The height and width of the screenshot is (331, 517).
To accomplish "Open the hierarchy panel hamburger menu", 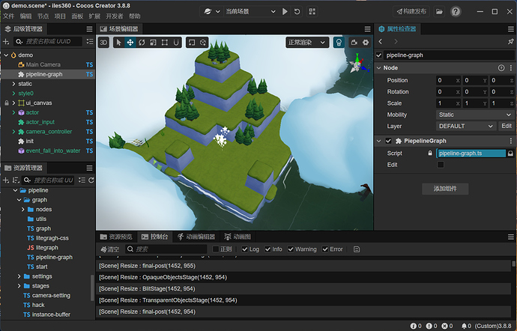I will pyautogui.click(x=89, y=29).
